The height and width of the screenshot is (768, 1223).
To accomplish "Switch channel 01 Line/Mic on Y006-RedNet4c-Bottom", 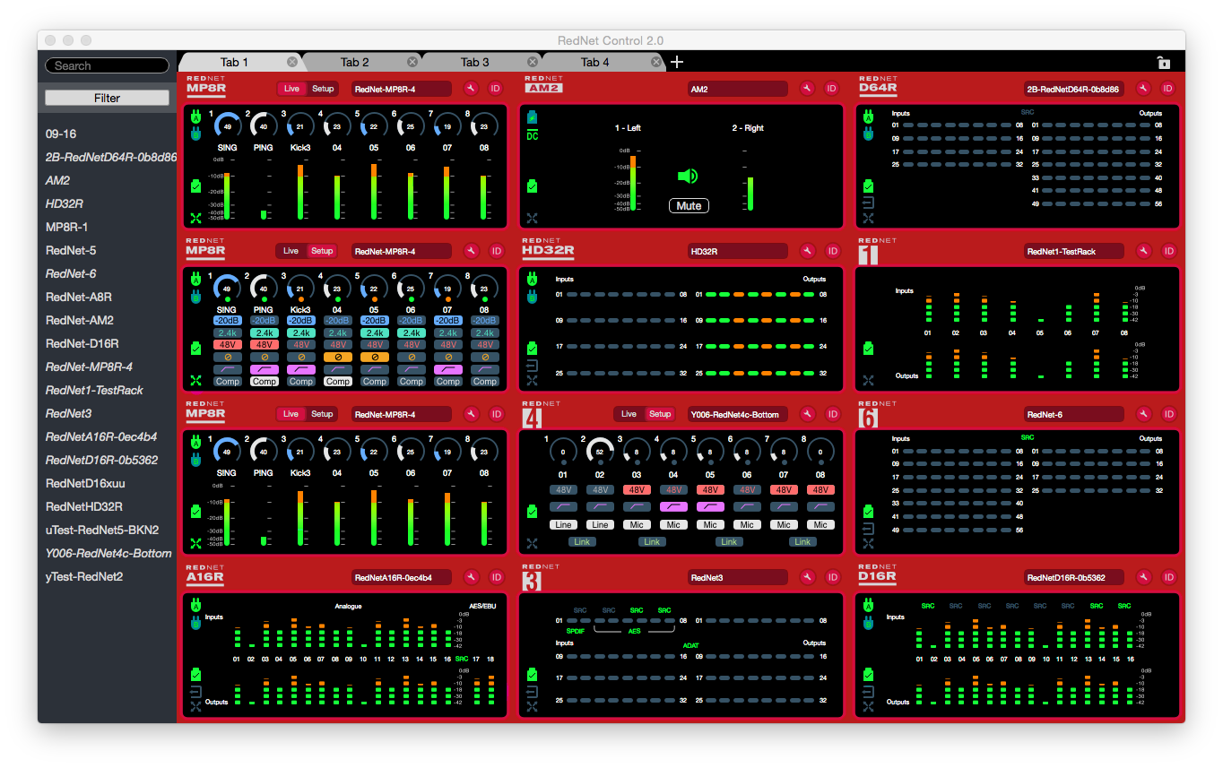I will pos(563,524).
